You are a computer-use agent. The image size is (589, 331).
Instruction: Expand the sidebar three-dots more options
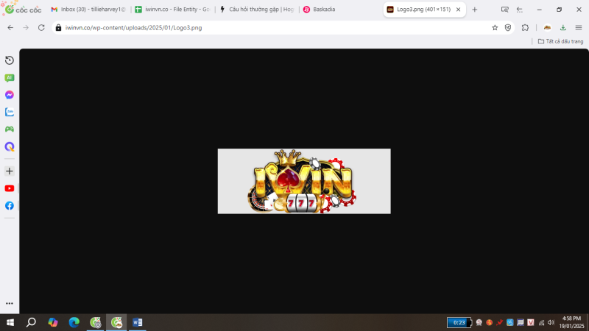(x=10, y=303)
